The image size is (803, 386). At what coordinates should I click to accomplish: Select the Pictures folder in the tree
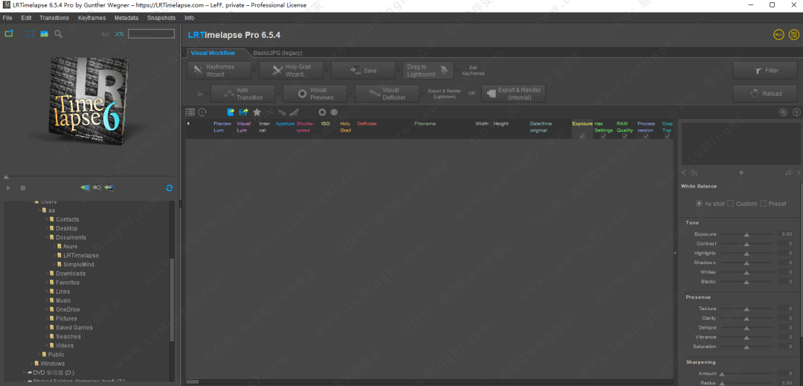(66, 318)
